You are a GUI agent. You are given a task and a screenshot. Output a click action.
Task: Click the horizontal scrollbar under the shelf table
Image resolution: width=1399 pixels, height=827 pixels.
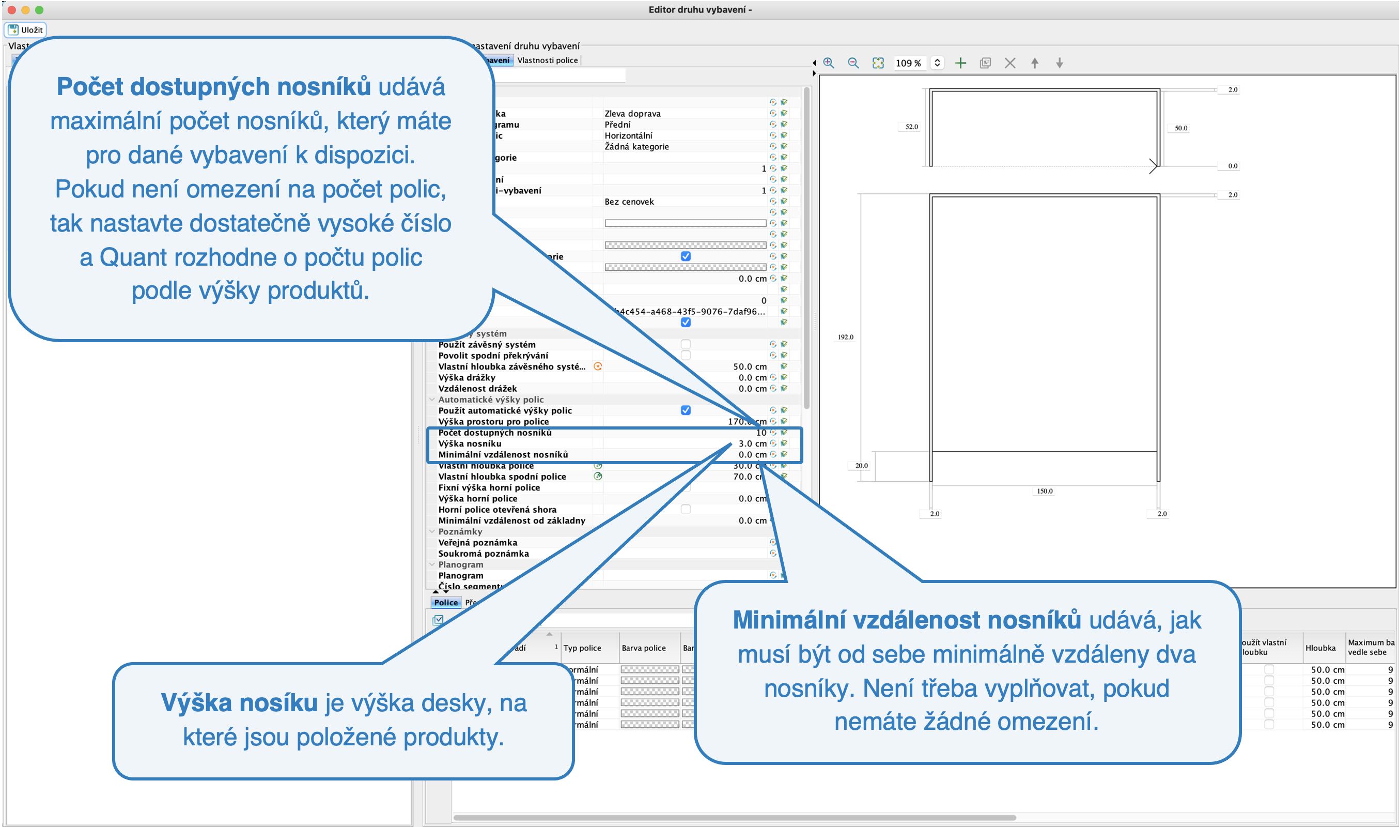point(735,818)
